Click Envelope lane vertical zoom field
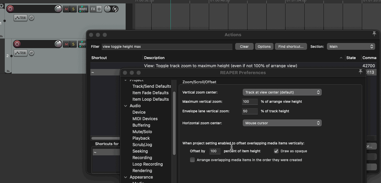 coord(250,111)
